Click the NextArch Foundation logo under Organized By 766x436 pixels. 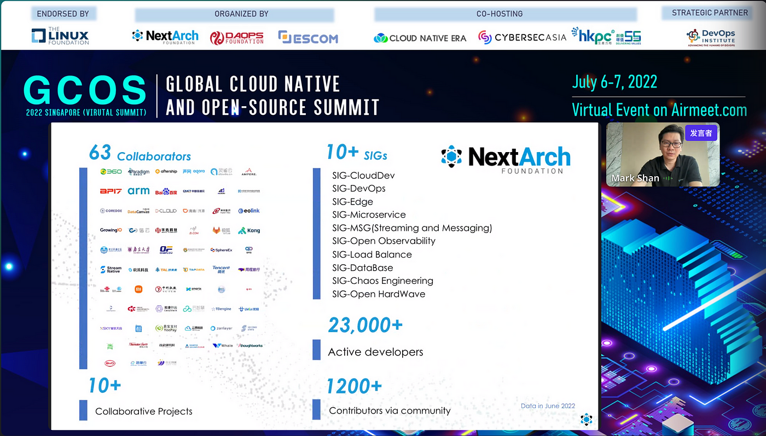[165, 37]
